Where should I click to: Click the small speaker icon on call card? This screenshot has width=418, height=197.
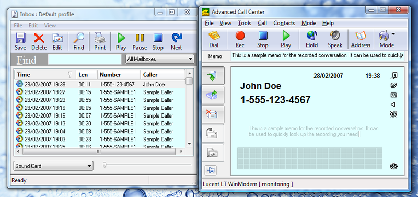[393, 105]
